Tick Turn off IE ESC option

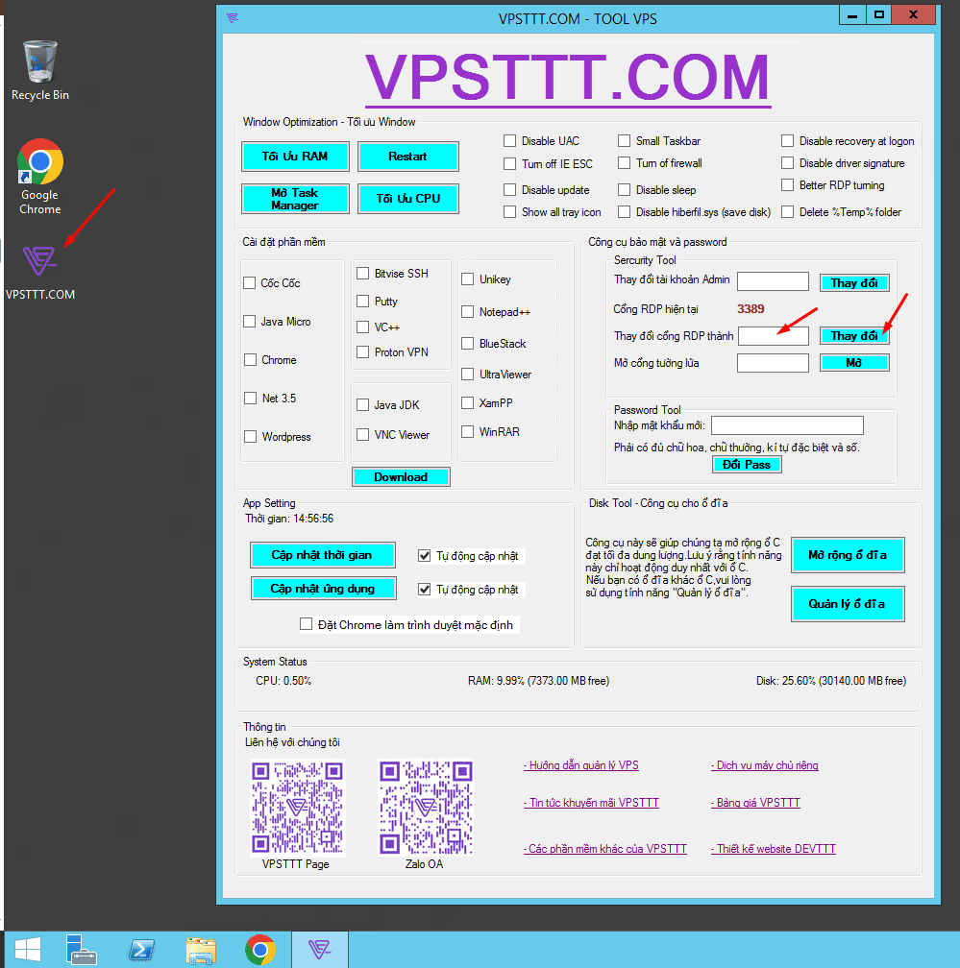pyautogui.click(x=509, y=163)
